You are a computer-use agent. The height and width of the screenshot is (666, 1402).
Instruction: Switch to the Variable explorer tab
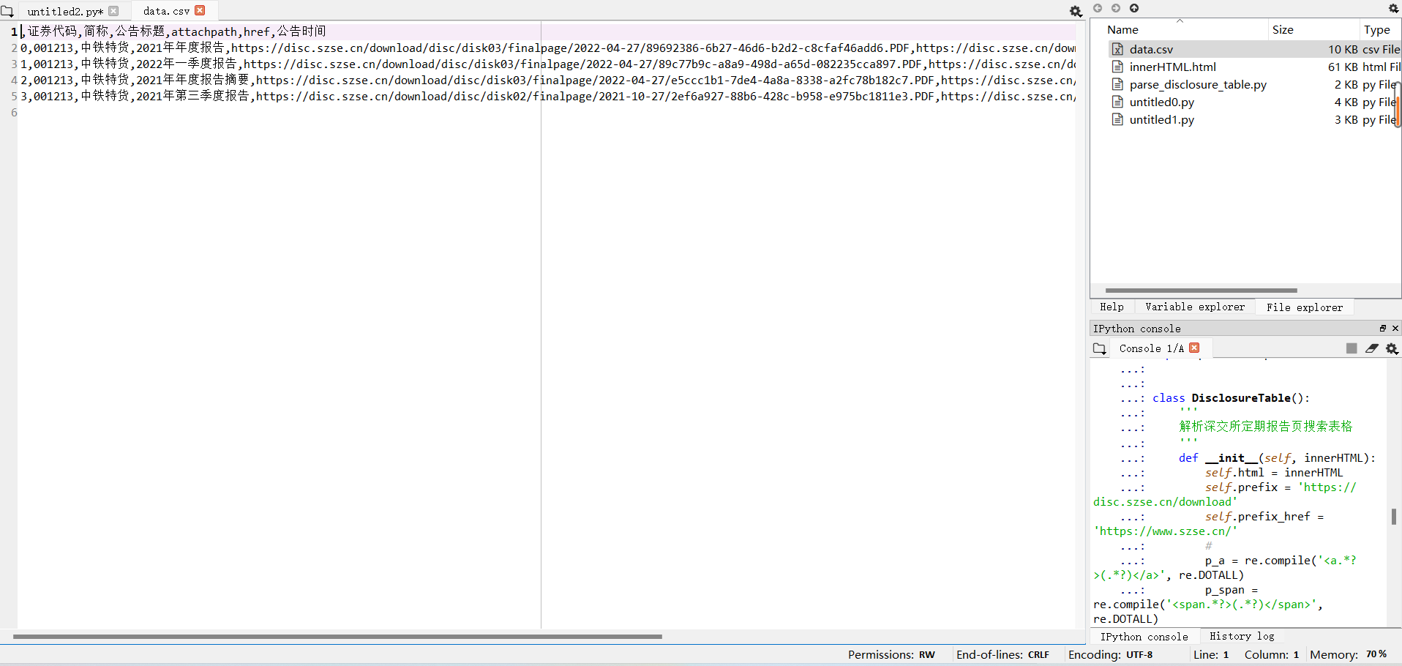coord(1195,307)
